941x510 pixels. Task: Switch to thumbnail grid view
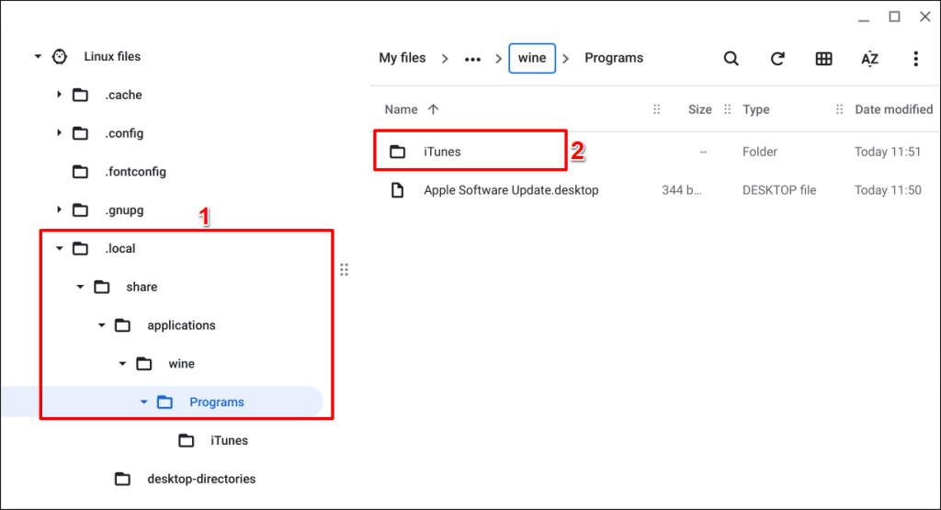point(823,58)
